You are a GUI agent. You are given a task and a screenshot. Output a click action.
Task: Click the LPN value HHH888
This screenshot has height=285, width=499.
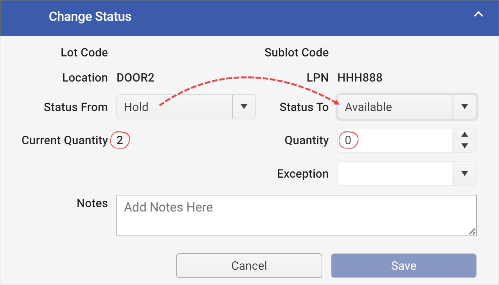(x=360, y=77)
